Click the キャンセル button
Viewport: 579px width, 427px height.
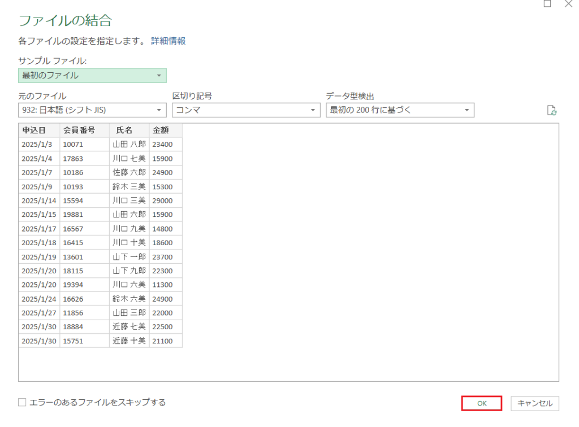(x=534, y=403)
